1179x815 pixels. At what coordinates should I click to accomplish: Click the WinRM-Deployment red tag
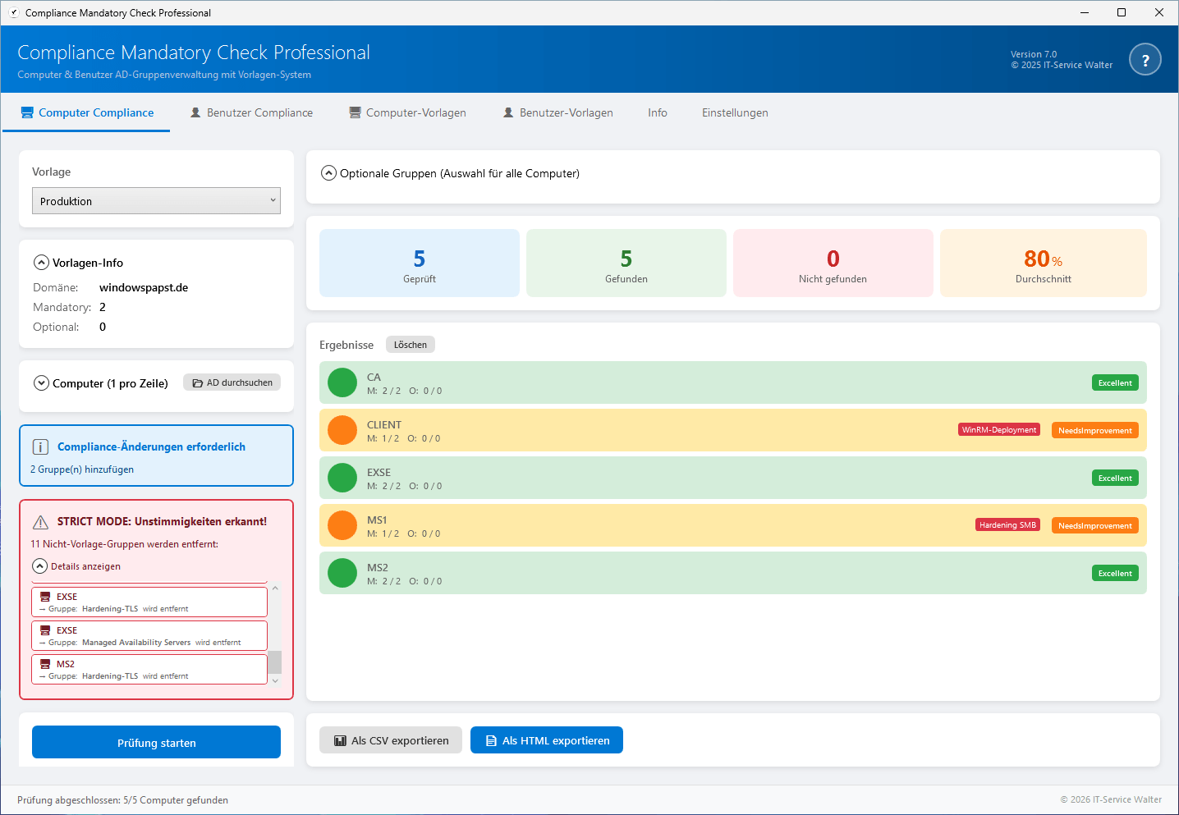pos(999,430)
